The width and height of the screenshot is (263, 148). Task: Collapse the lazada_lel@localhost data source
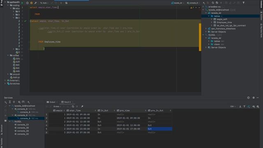click(x=203, y=10)
